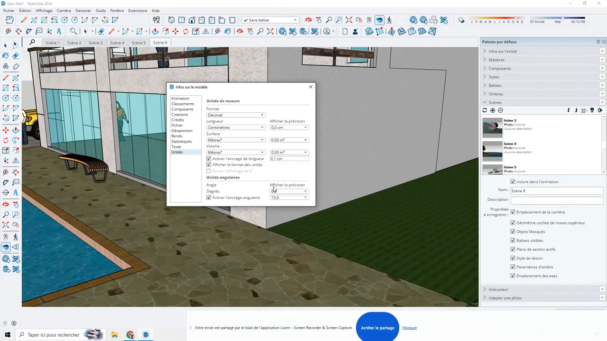The width and height of the screenshot is (607, 341).
Task: Select the Sandbox Drape tool
Action: click(412, 31)
